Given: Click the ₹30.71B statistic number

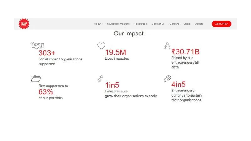Looking at the screenshot, I should point(185,52).
